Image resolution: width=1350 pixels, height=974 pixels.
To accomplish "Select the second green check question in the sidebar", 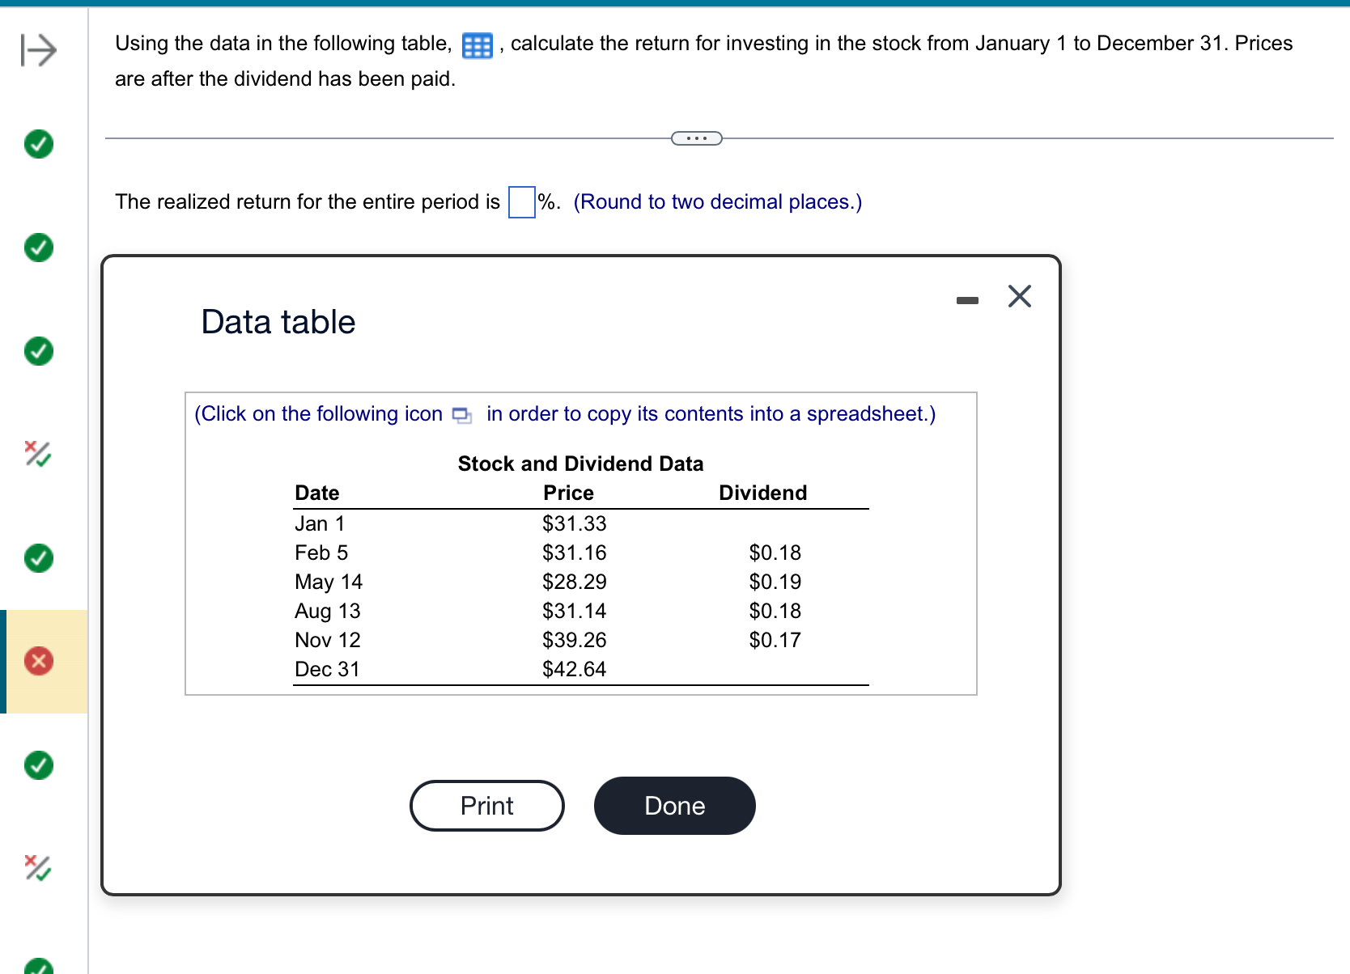I will click(39, 248).
